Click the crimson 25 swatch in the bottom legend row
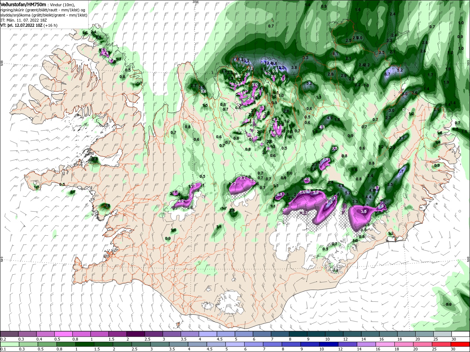 (441, 344)
